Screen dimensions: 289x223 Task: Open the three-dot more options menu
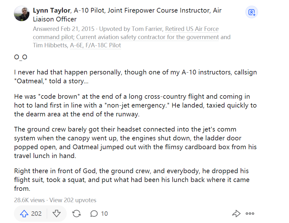pos(250,214)
